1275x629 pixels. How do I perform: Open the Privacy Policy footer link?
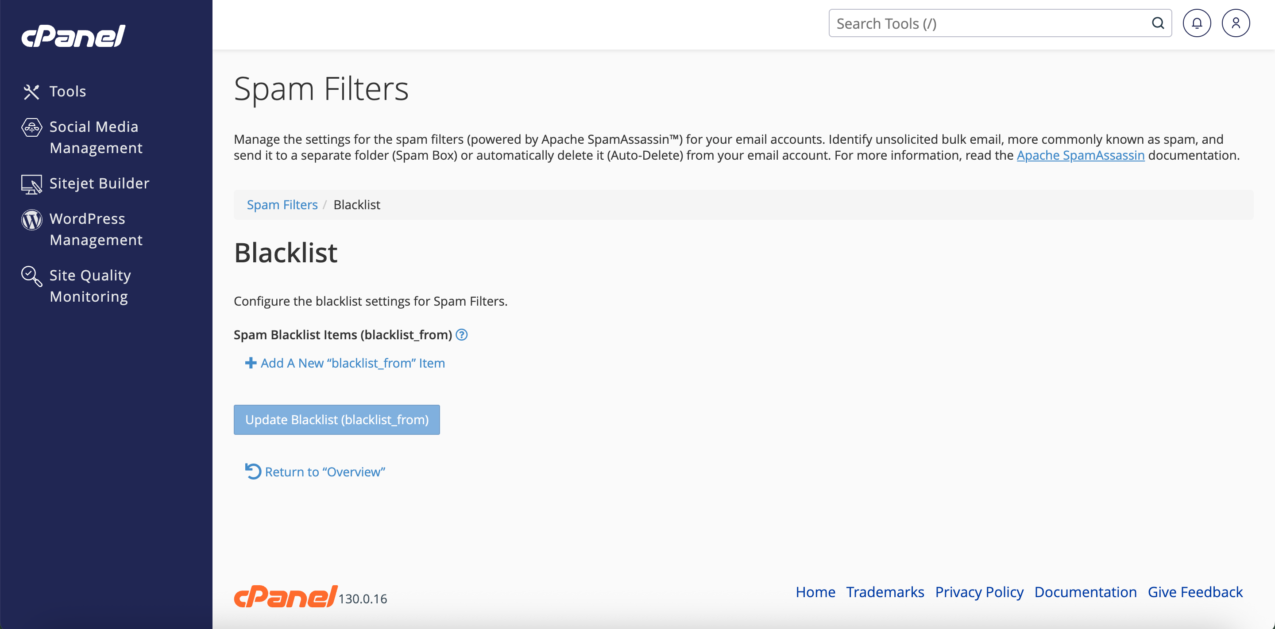click(x=979, y=592)
